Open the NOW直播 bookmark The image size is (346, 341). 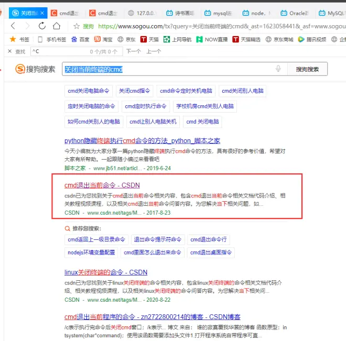[x=212, y=39]
